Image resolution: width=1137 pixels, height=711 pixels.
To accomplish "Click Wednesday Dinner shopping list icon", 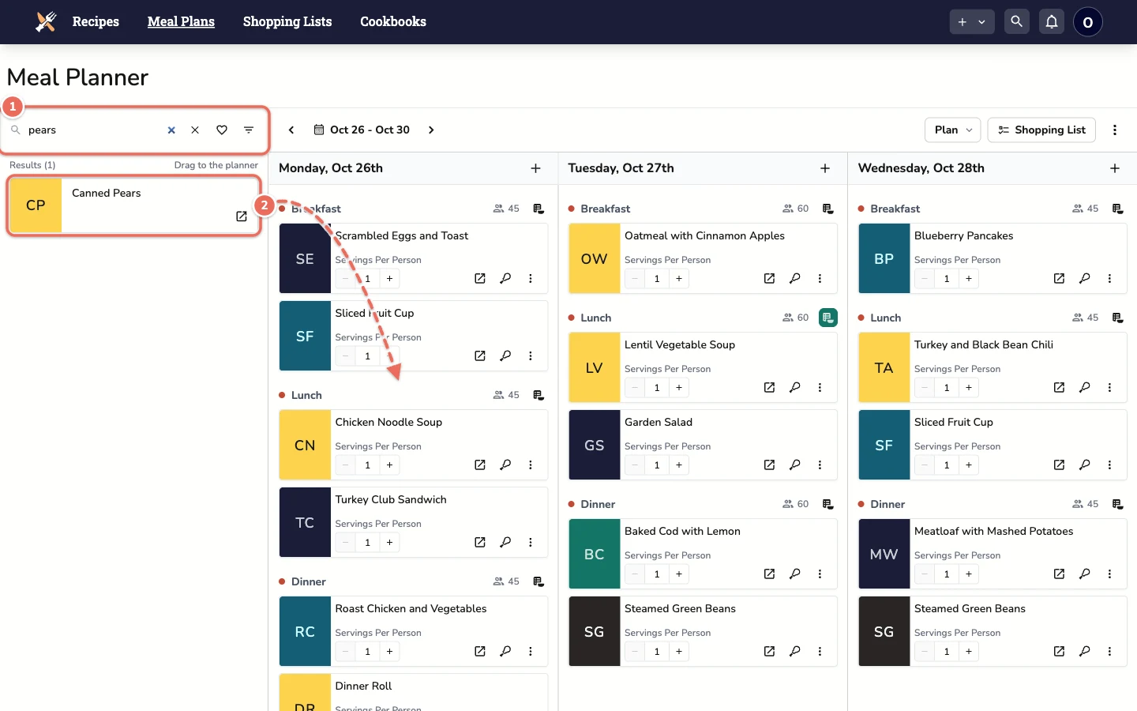I will [x=1117, y=504].
